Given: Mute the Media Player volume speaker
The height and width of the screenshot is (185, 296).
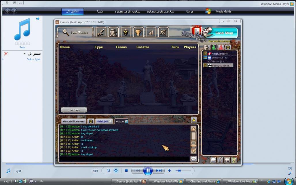Looking at the screenshot, I should point(170,171).
